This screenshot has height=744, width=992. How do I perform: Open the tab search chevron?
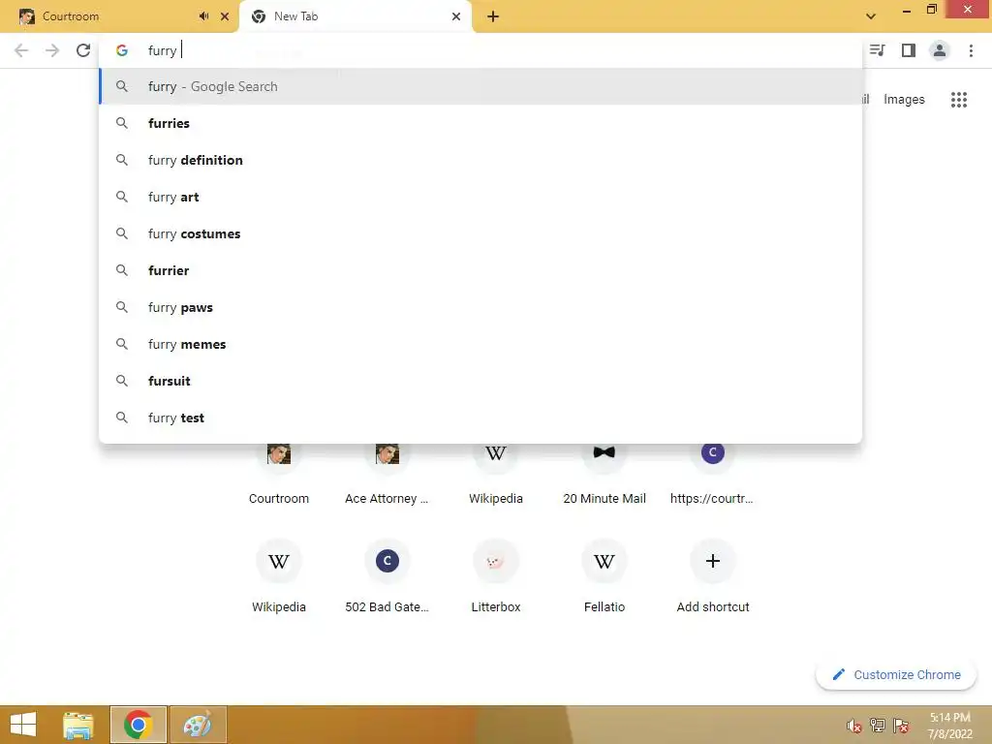coord(871,16)
